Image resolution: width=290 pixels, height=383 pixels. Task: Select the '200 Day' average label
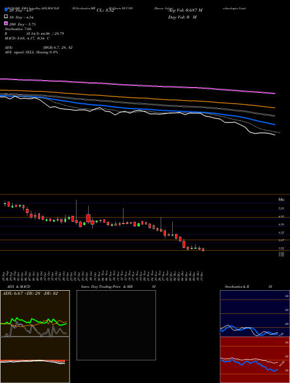click(x=23, y=24)
